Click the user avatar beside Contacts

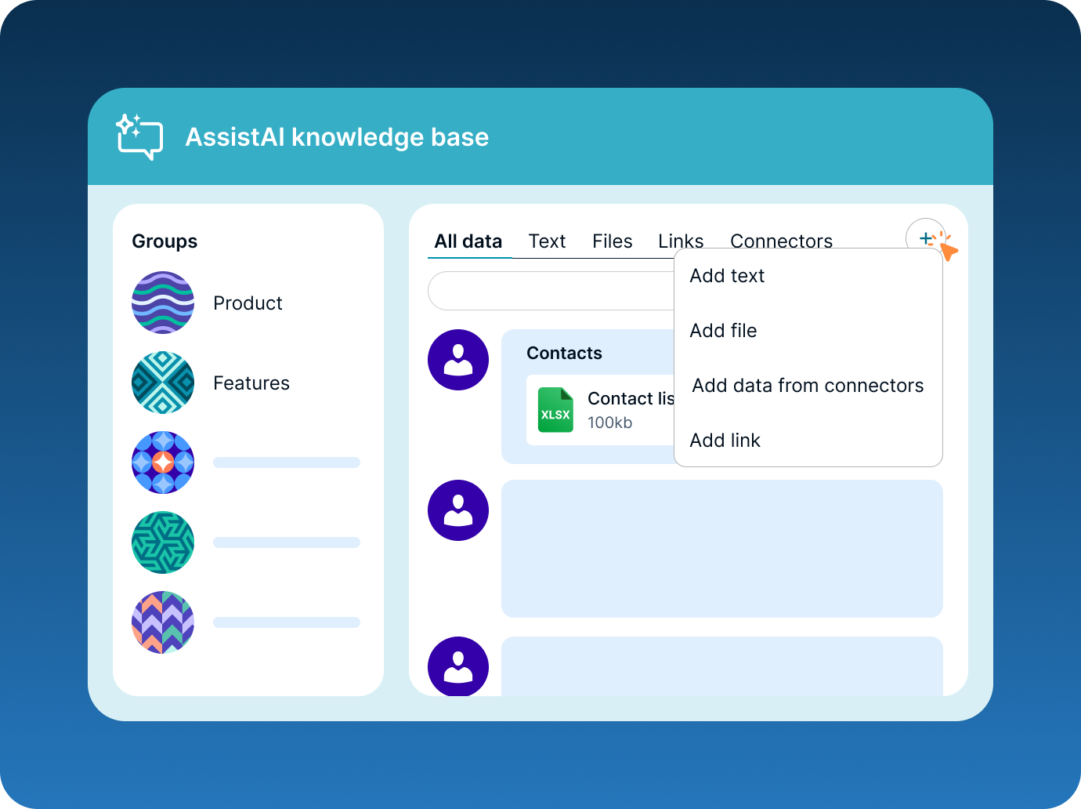tap(458, 360)
